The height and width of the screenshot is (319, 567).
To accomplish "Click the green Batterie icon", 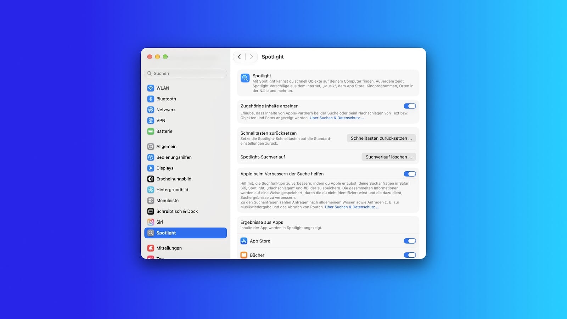I will coord(151,131).
